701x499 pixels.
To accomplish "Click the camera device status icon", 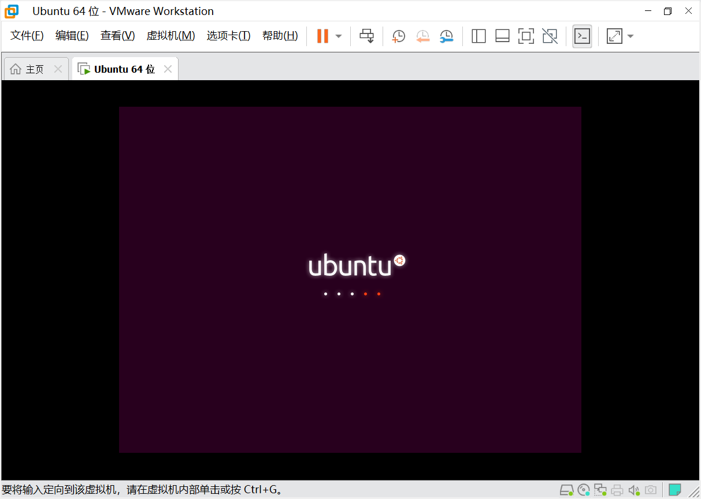I will [651, 490].
